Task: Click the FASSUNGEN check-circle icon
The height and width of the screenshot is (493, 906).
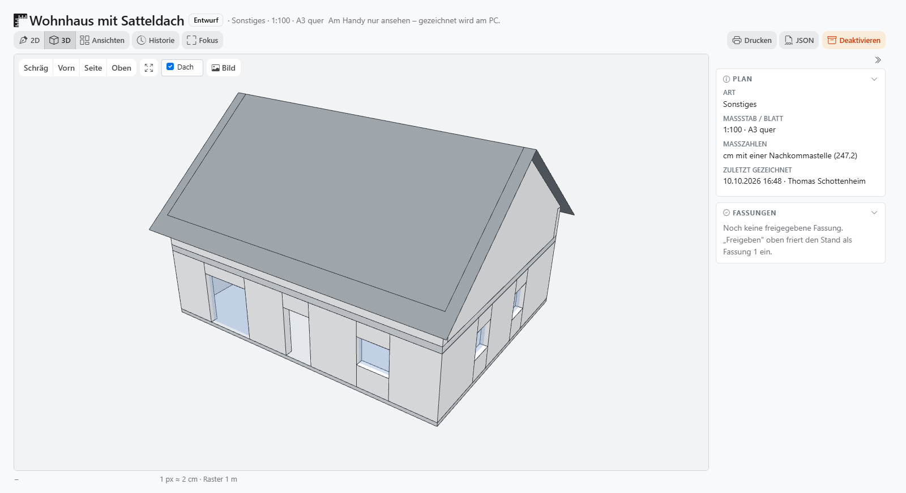Action: coord(726,213)
